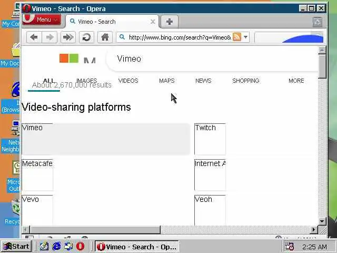The height and width of the screenshot is (253, 337).
Task: Select the Vimeo - Search tab
Action: [112, 22]
